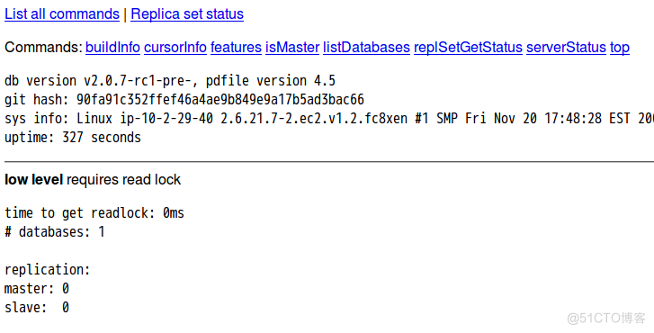
Task: Open the List all commands link
Action: point(62,14)
